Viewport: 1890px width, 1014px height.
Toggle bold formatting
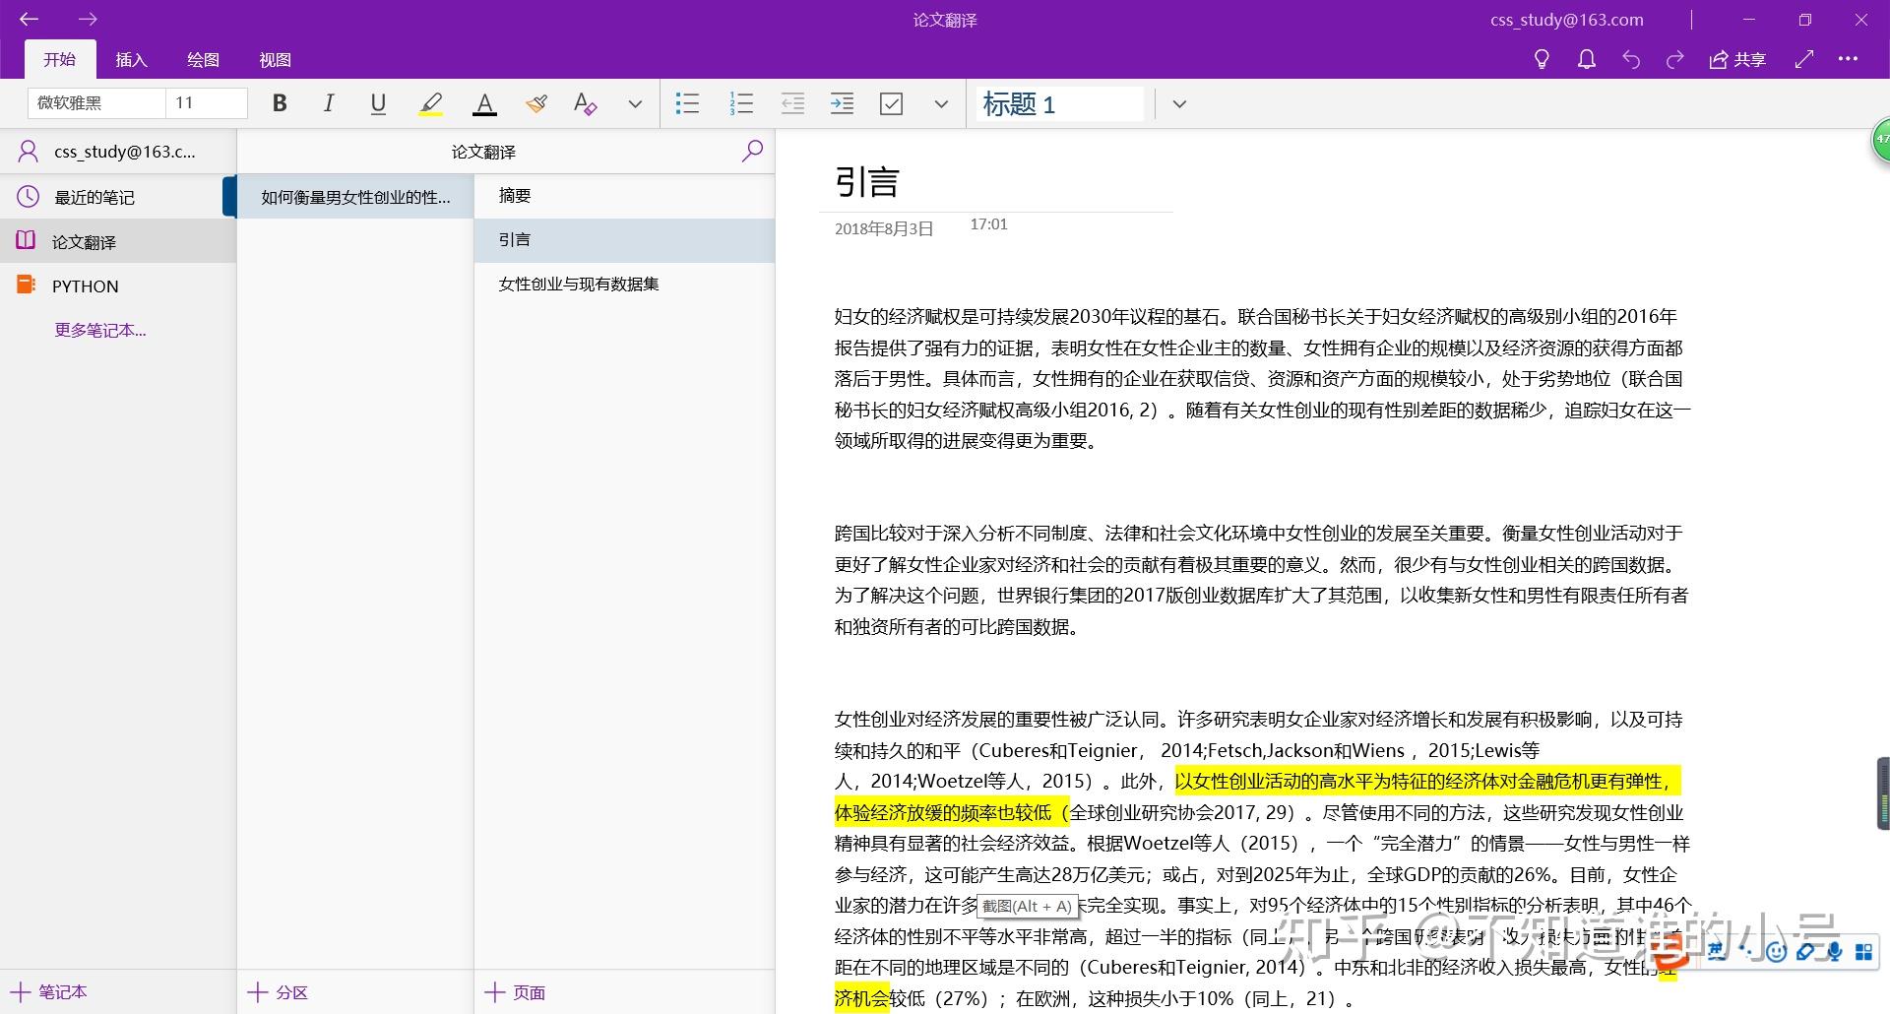(x=280, y=102)
